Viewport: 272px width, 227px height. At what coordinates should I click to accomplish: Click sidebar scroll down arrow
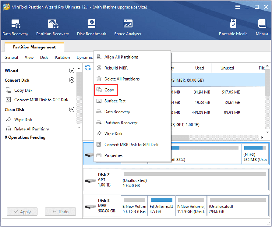tap(79, 127)
